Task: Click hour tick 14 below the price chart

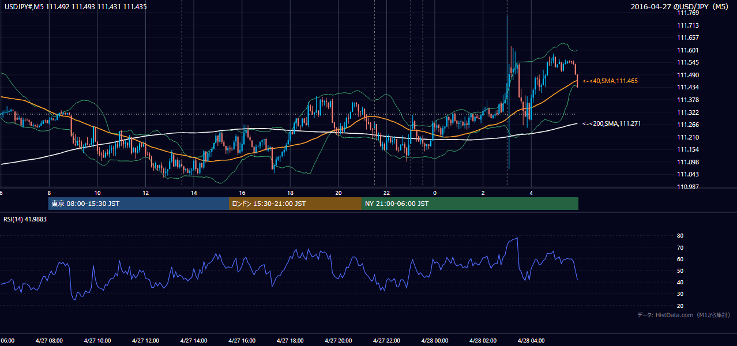Action: click(x=194, y=193)
